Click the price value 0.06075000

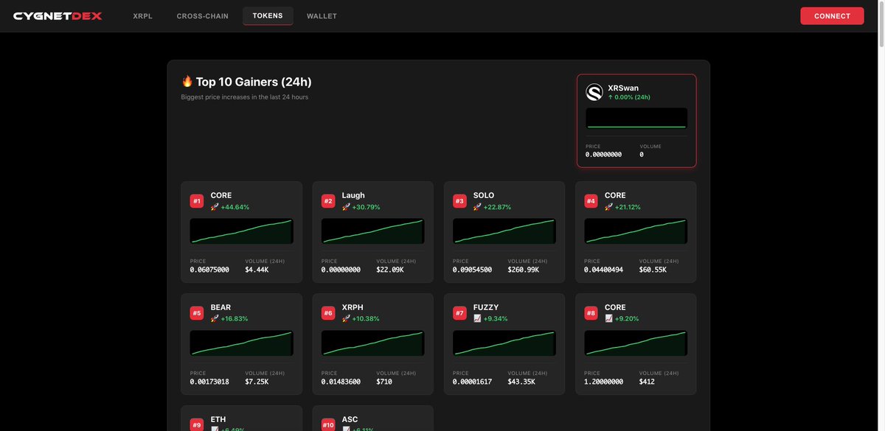209,270
